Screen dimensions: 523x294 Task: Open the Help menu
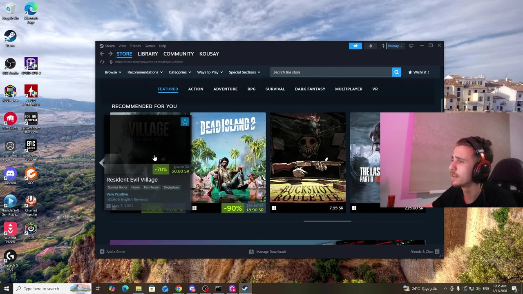pyautogui.click(x=162, y=46)
